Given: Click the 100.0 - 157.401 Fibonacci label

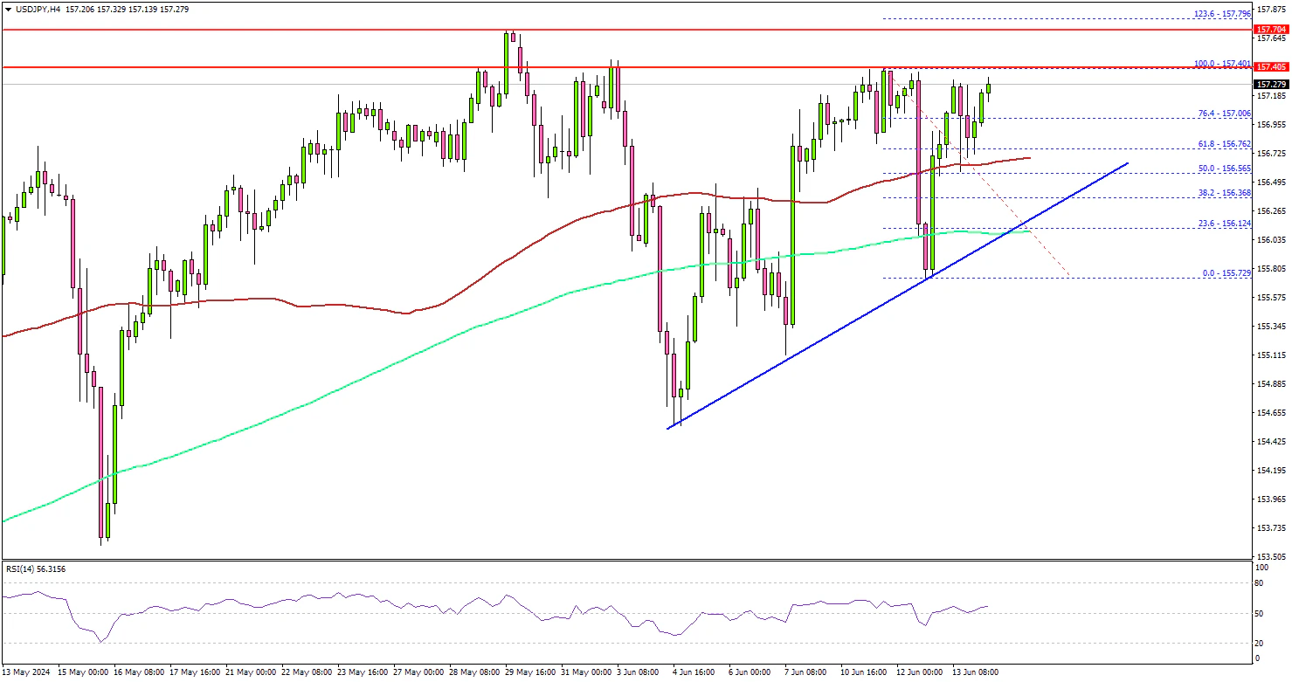Looking at the screenshot, I should point(1222,63).
